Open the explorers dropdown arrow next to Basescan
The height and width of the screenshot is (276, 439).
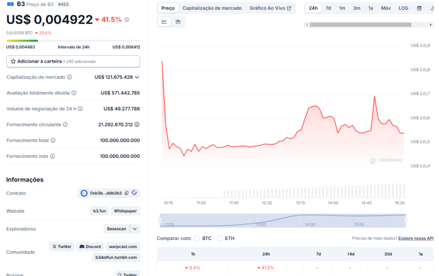point(135,229)
